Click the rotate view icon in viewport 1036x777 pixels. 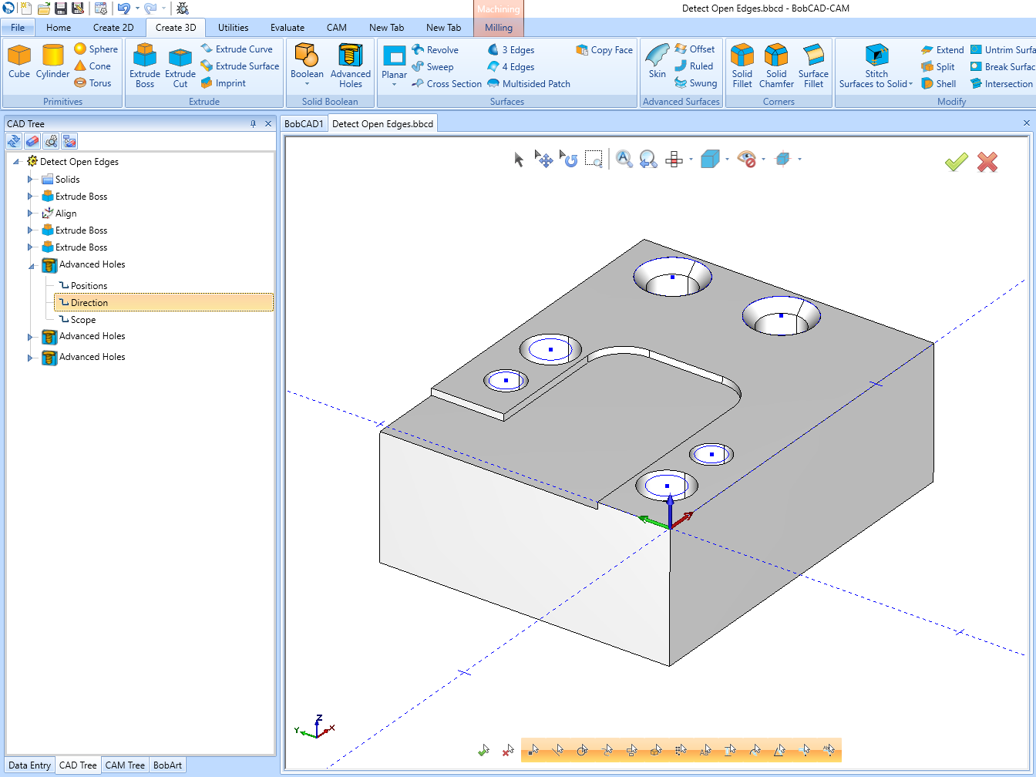pos(568,159)
